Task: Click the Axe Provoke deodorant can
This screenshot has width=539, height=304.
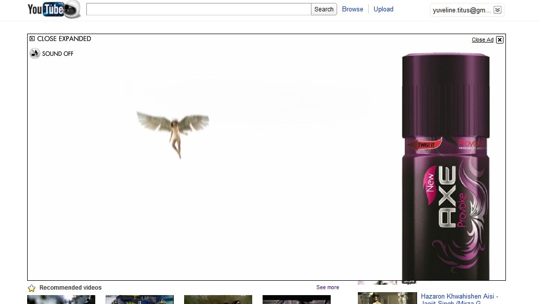Action: [446, 167]
